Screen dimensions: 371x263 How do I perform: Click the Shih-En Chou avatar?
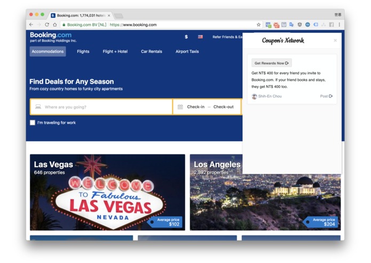click(254, 96)
